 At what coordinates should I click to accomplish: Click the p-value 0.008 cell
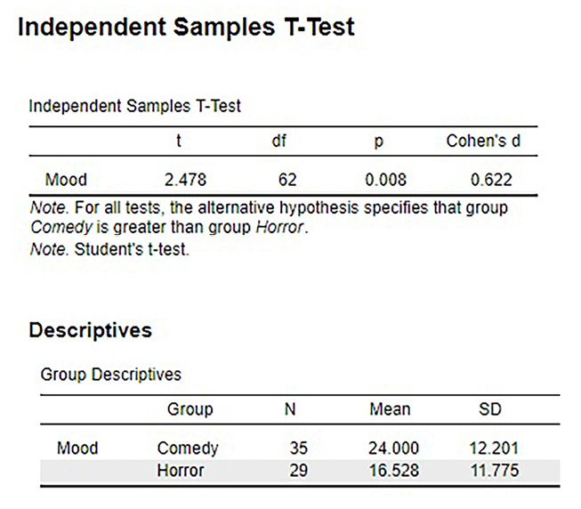383,180
